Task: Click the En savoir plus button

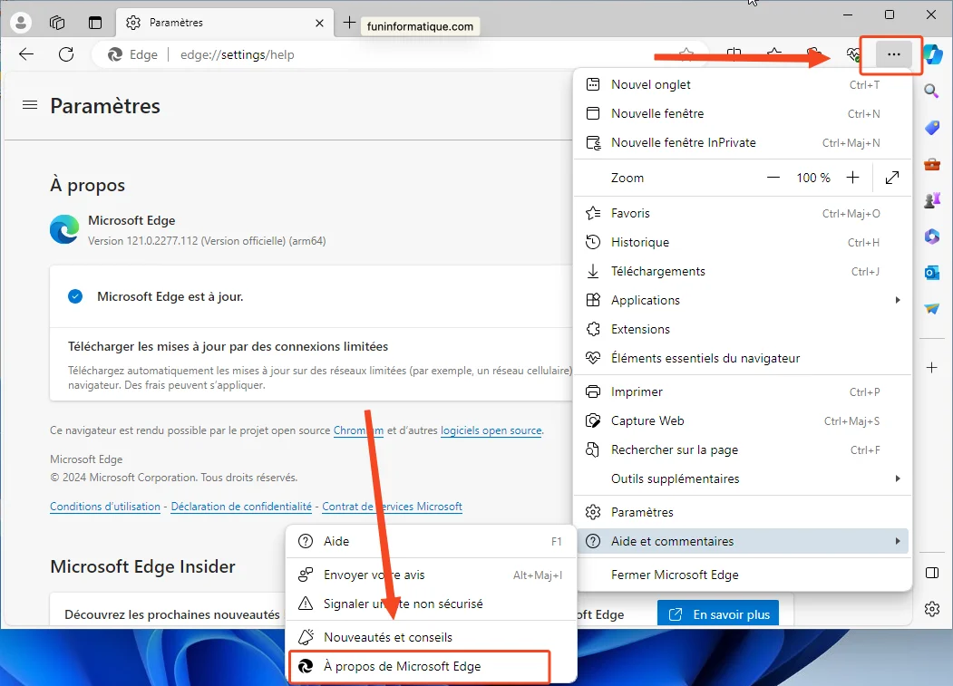Action: point(717,614)
